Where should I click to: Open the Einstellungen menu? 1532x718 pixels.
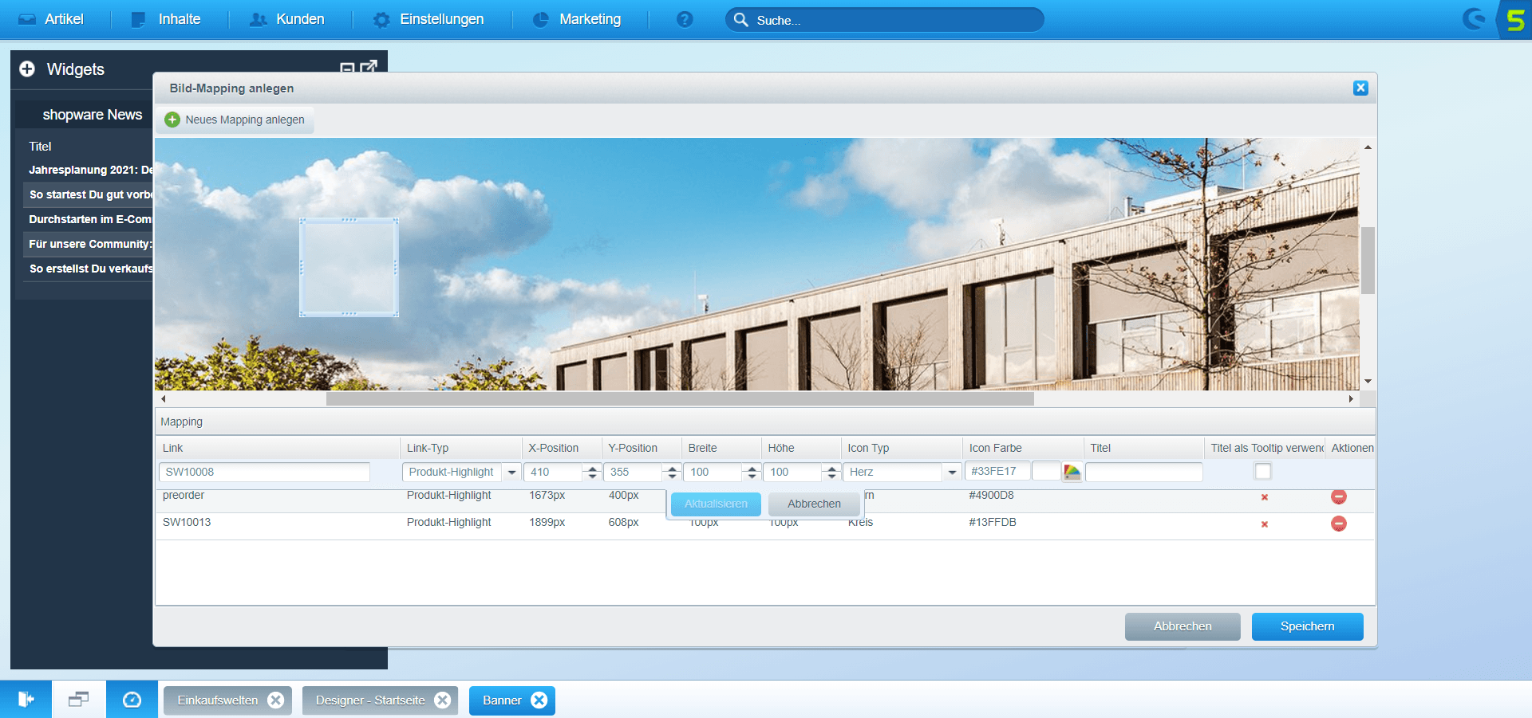point(428,19)
